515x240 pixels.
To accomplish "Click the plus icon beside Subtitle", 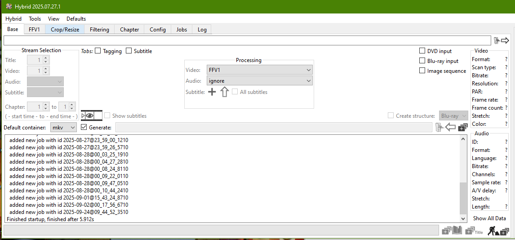I will click(212, 92).
